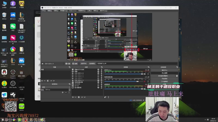Pop out the Audio Mixer dock
The width and height of the screenshot is (218, 122).
(x=149, y=67)
